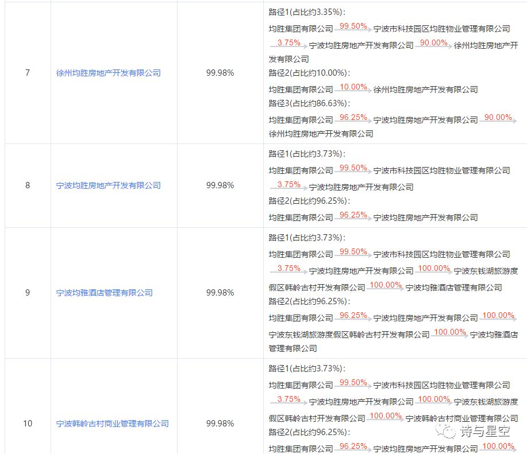527x454 pixels.
Task: Click 路径2(占比约96.25%) label in row 9
Action: click(309, 301)
